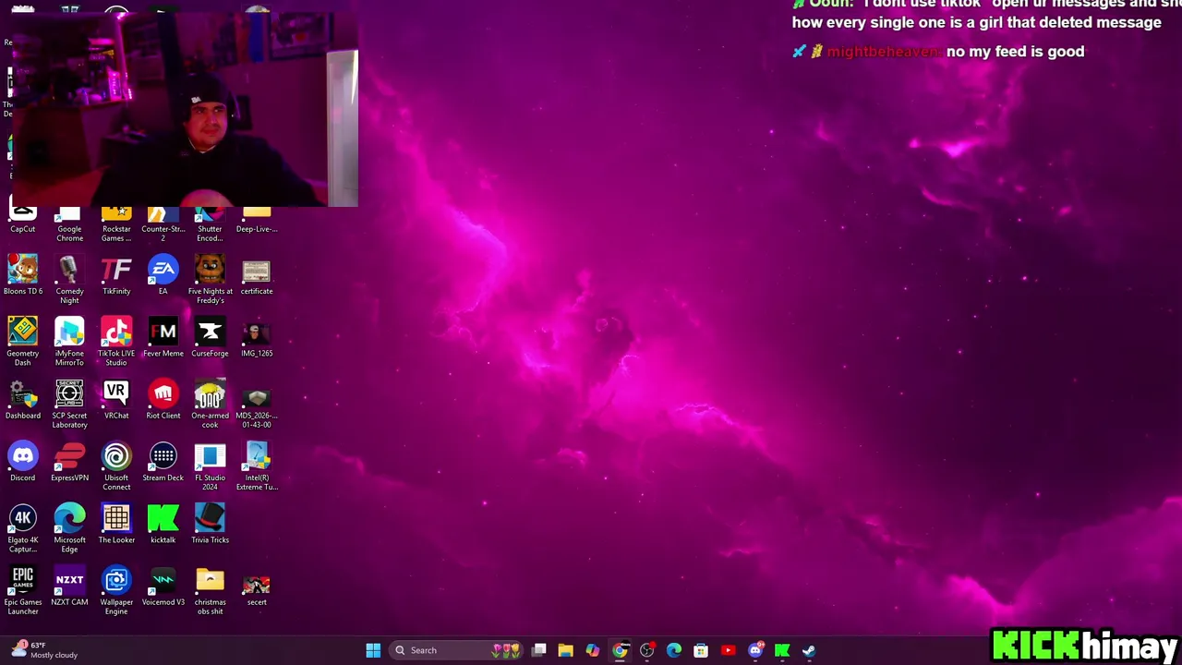This screenshot has height=665, width=1182.
Task: Launch the TikTok LIVE Studio shortcut
Action: point(116,342)
